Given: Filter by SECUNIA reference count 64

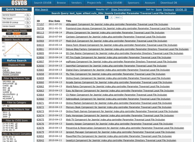Looking at the screenshot, I should [13, 81].
